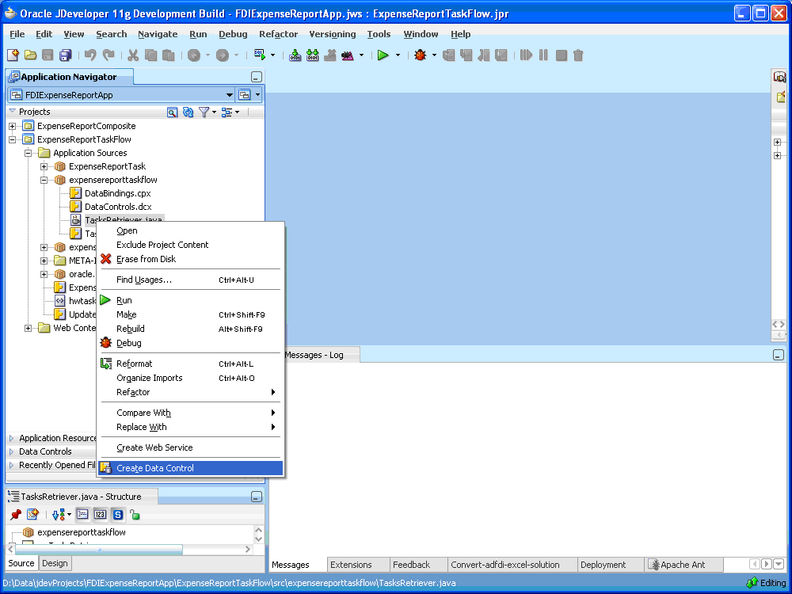Click the Freeze View pin in Structure panel
Image resolution: width=792 pixels, height=594 pixels.
coord(16,515)
